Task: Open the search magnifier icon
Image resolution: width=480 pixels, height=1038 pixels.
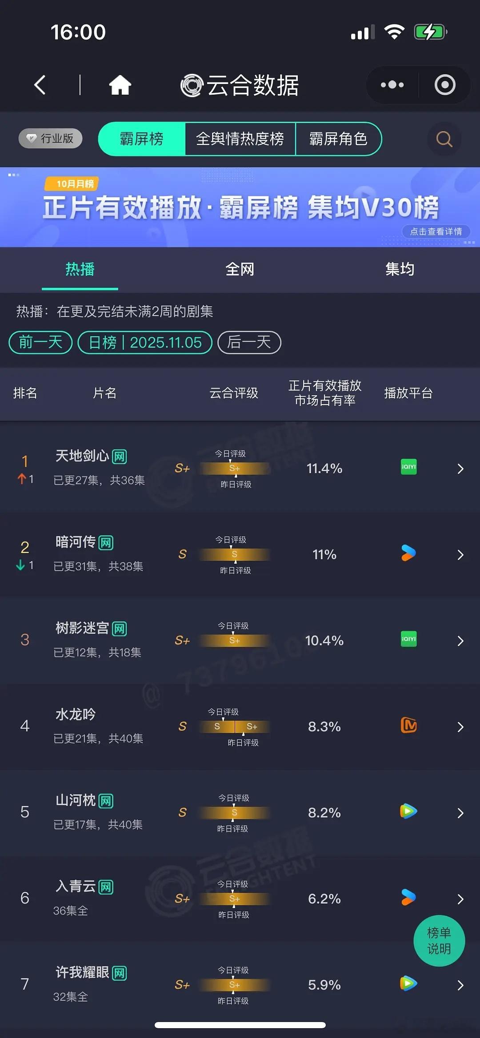Action: pyautogui.click(x=443, y=139)
